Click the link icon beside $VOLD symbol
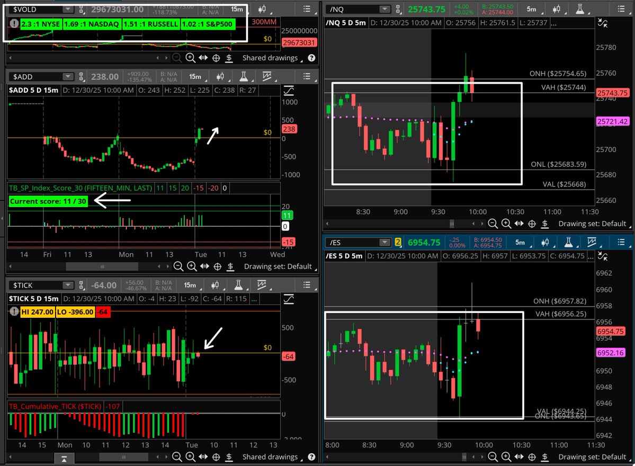The height and width of the screenshot is (466, 635). (x=82, y=9)
